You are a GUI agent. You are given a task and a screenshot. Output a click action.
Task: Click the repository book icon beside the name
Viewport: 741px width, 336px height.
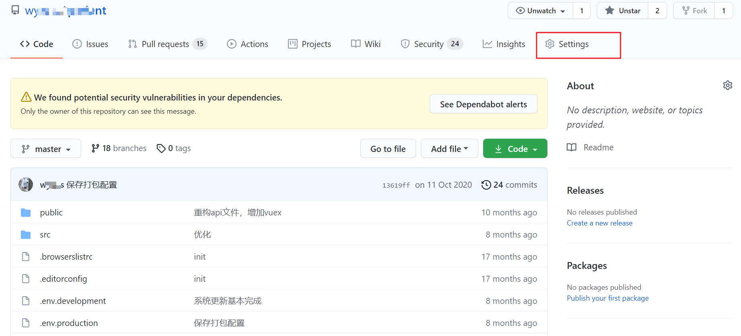pos(15,10)
